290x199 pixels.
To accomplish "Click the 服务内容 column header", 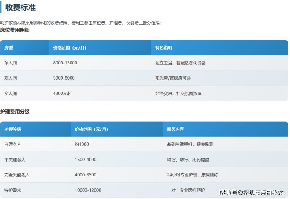I will click(175, 129).
